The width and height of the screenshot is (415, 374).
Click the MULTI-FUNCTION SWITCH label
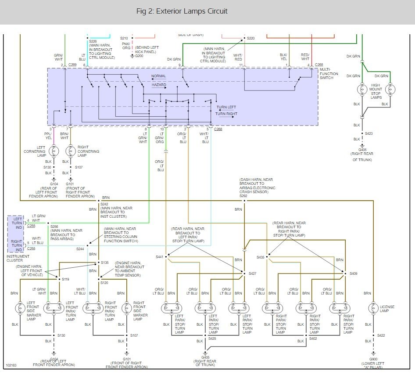(329, 74)
